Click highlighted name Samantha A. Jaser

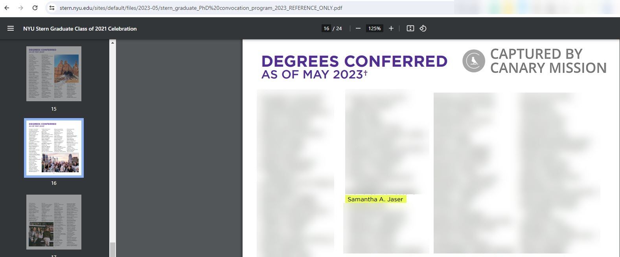point(375,199)
